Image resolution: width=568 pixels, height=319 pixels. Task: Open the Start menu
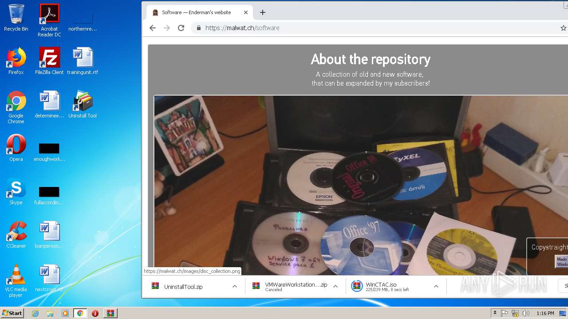pos(12,313)
